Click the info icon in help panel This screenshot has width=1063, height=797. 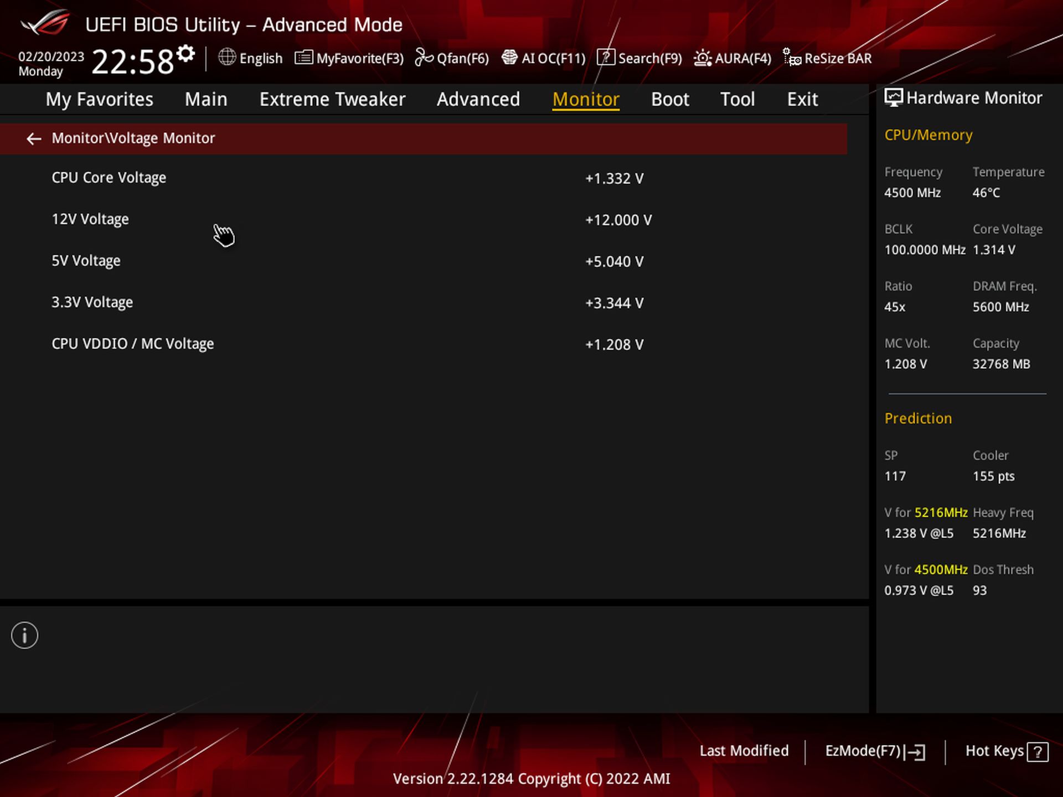click(x=24, y=635)
